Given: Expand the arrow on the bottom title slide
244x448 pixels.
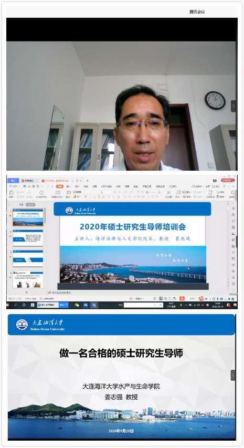Looking at the screenshot, I should point(233,375).
